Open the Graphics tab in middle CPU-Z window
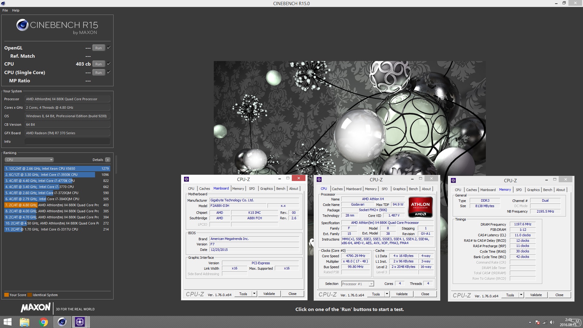The width and height of the screenshot is (583, 328). 399,189
